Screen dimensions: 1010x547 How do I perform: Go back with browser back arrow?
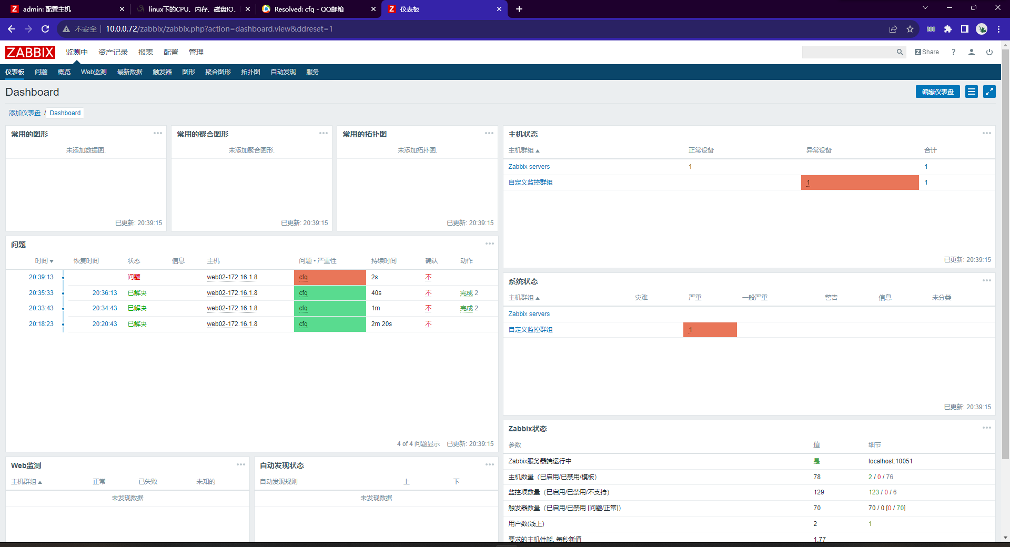coord(12,29)
